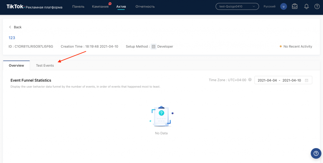Switch to the Test Events tab
The image size is (323, 163).
click(45, 65)
